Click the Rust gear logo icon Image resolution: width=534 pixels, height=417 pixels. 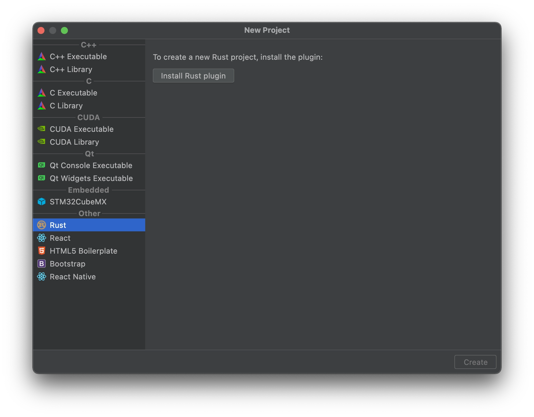click(x=42, y=225)
